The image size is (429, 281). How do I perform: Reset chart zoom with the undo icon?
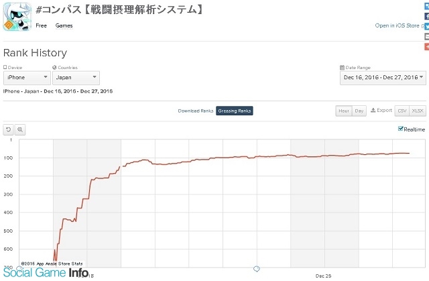click(x=9, y=129)
